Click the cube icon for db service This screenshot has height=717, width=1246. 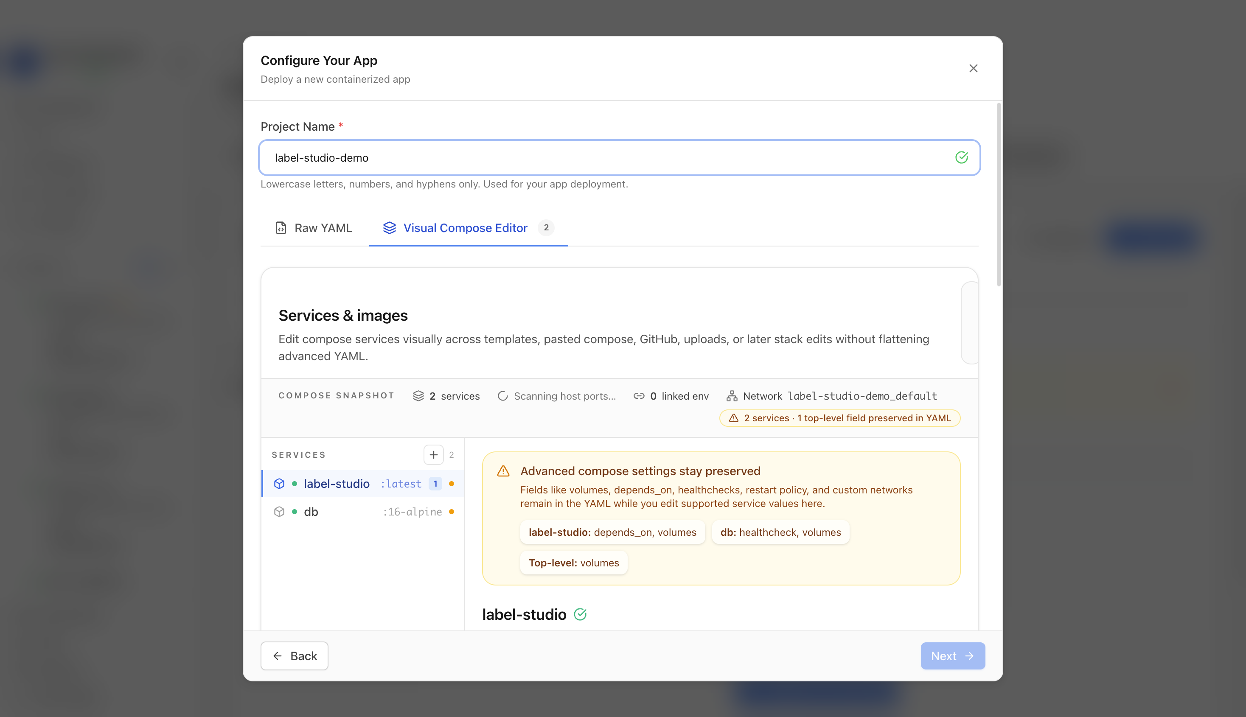[279, 512]
